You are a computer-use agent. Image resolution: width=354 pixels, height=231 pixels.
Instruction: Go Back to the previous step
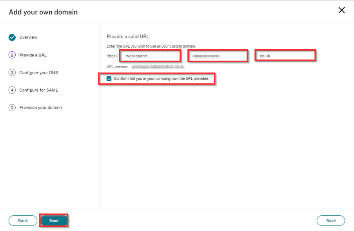(x=23, y=220)
